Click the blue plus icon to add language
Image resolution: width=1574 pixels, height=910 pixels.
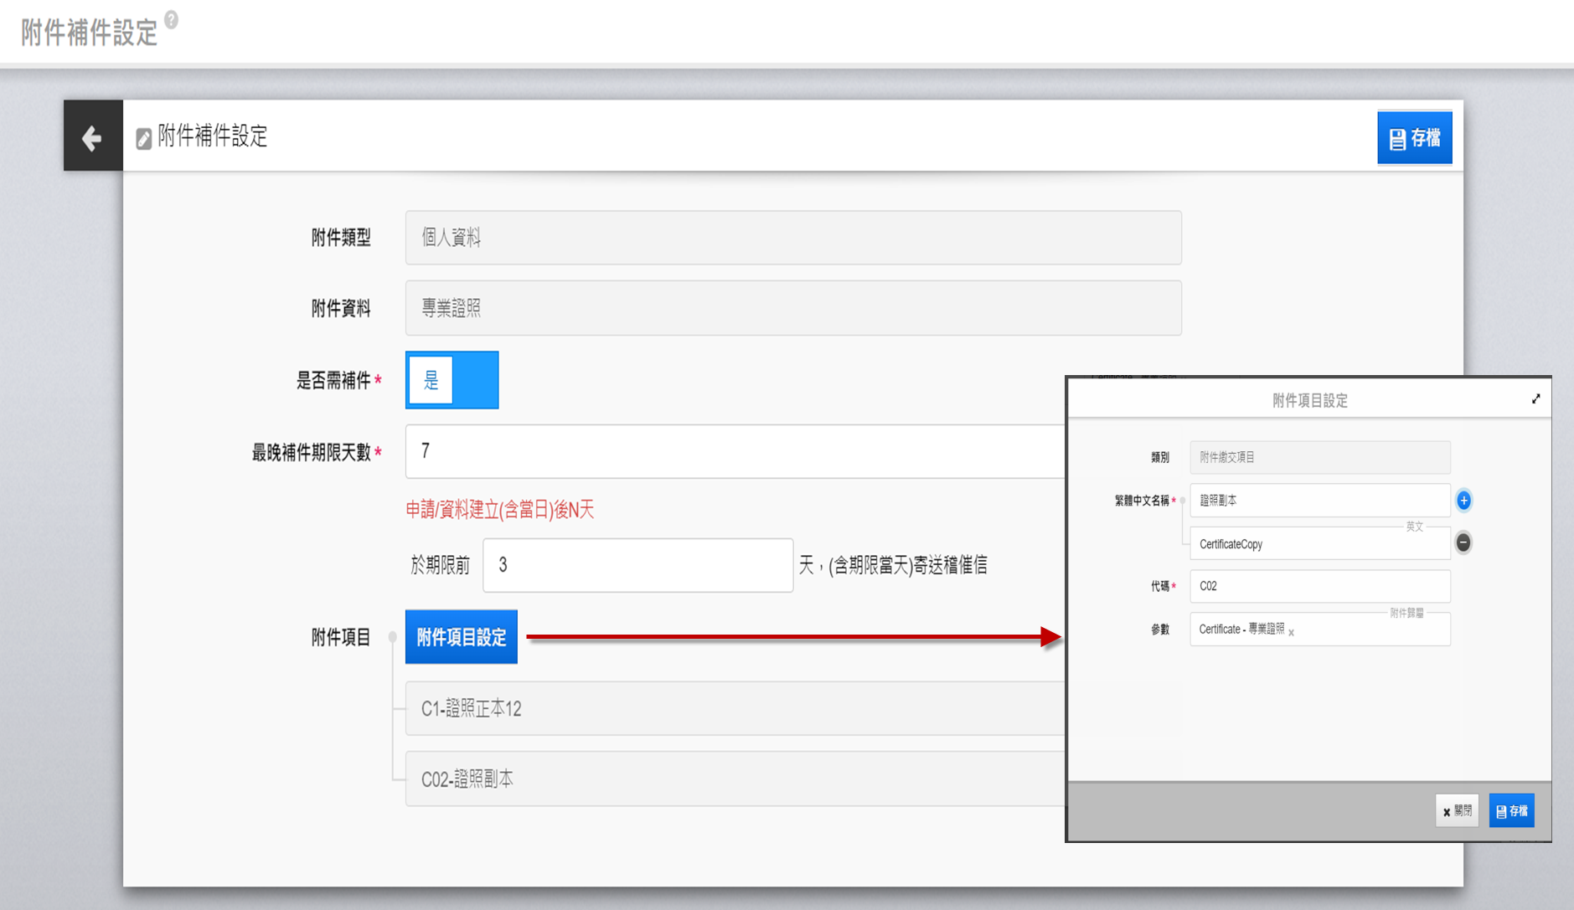1463,501
